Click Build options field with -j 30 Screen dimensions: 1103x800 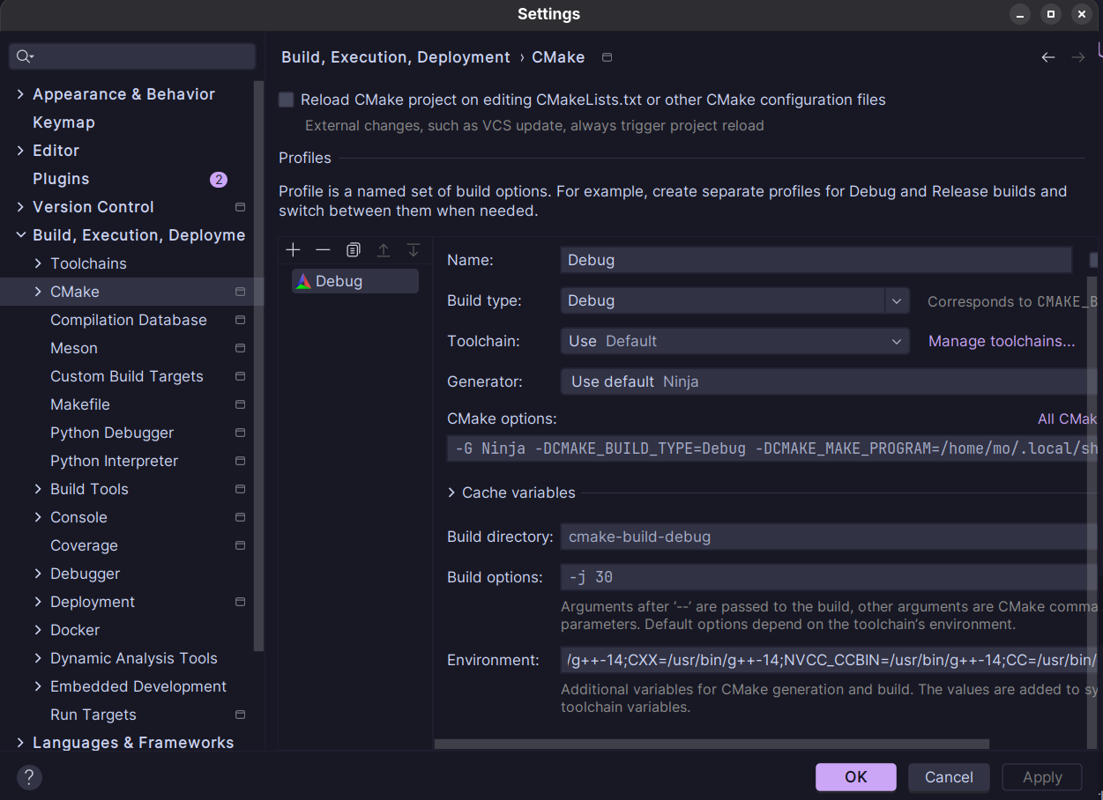click(x=830, y=577)
